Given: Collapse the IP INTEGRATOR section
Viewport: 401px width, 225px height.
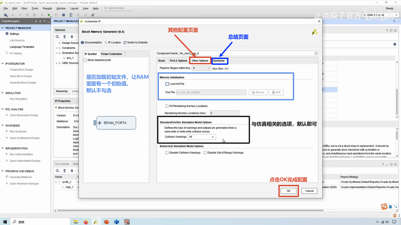Looking at the screenshot, I should (3, 63).
